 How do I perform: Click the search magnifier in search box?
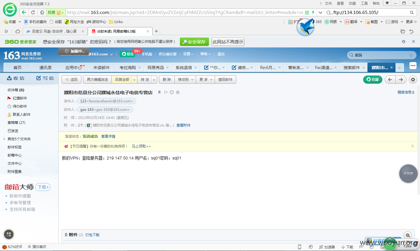tap(412, 13)
